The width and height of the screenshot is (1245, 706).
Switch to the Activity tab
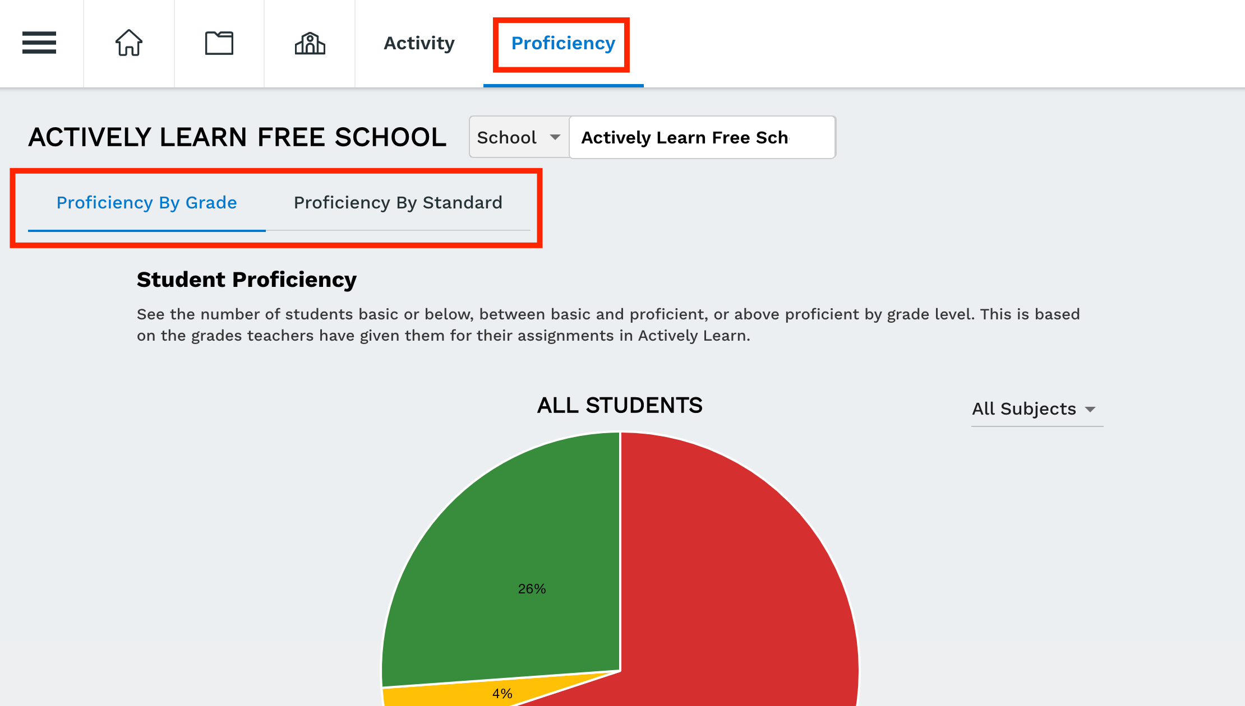(419, 43)
